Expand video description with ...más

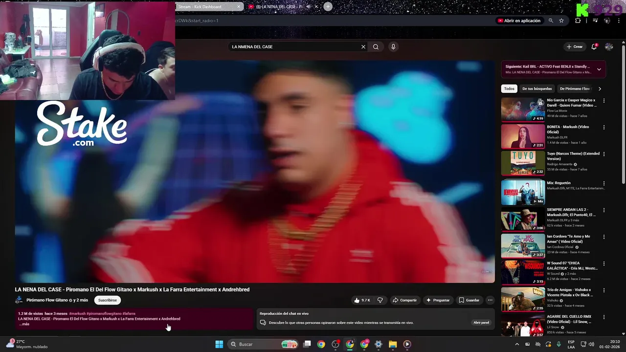[x=24, y=324]
